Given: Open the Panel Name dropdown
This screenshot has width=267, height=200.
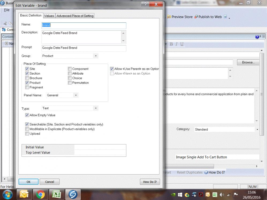Looking at the screenshot, I should pyautogui.click(x=76, y=95).
